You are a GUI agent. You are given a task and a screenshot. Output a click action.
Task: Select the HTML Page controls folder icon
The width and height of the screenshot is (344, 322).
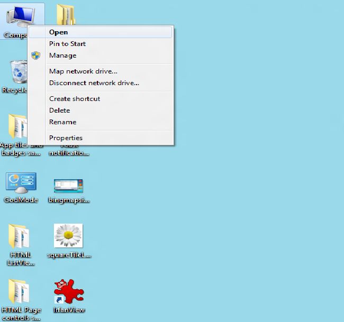19,291
